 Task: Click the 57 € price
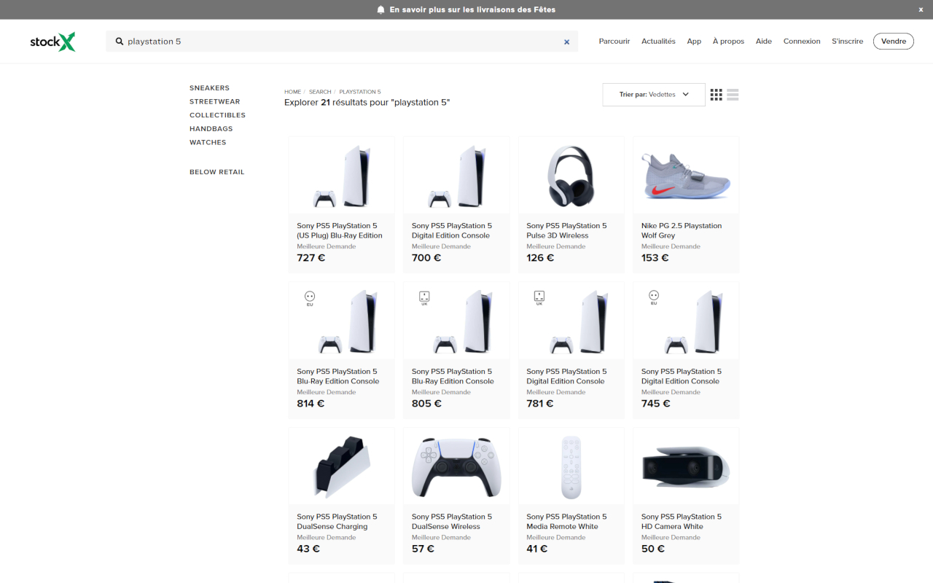coord(423,549)
